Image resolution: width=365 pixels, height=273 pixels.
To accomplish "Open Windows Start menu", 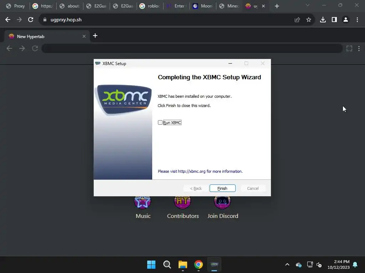I will pyautogui.click(x=151, y=264).
